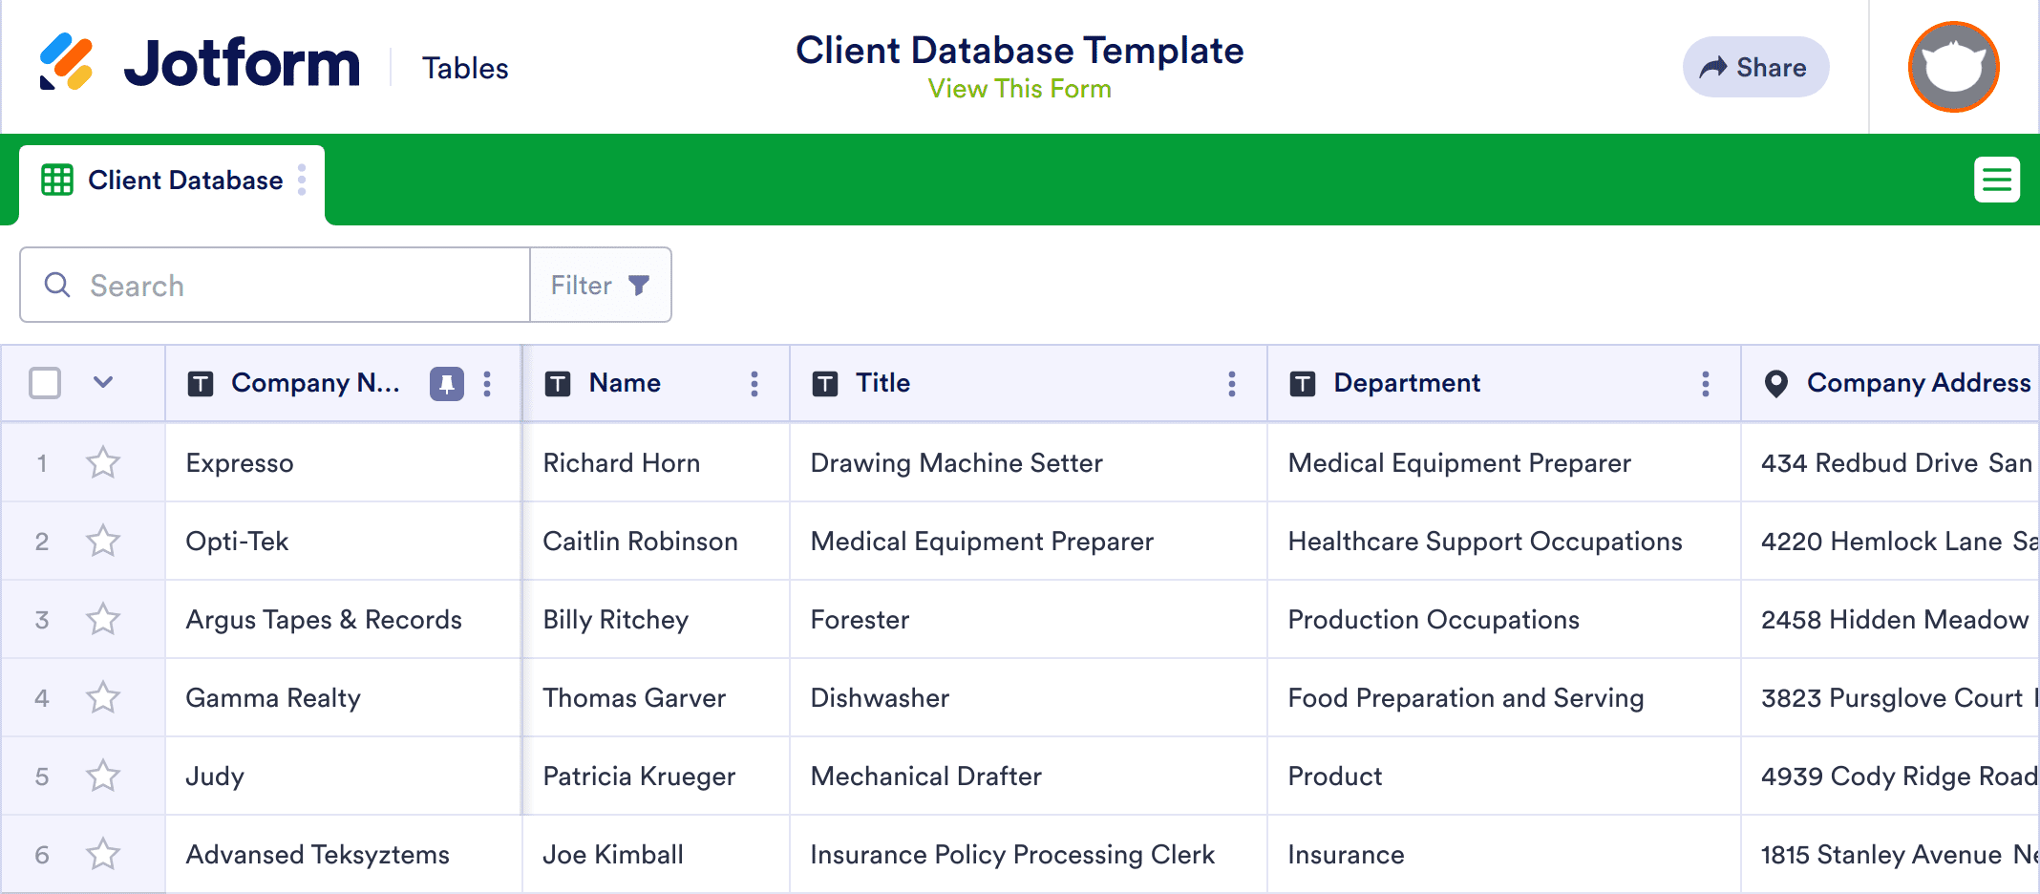
Task: Star the Gamma Realty row
Action: point(103,698)
